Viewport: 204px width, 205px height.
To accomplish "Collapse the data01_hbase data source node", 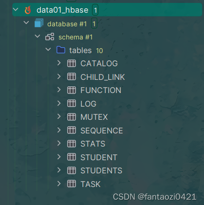I will coord(16,9).
